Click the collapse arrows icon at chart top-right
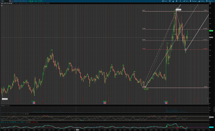 [x=210, y=3]
